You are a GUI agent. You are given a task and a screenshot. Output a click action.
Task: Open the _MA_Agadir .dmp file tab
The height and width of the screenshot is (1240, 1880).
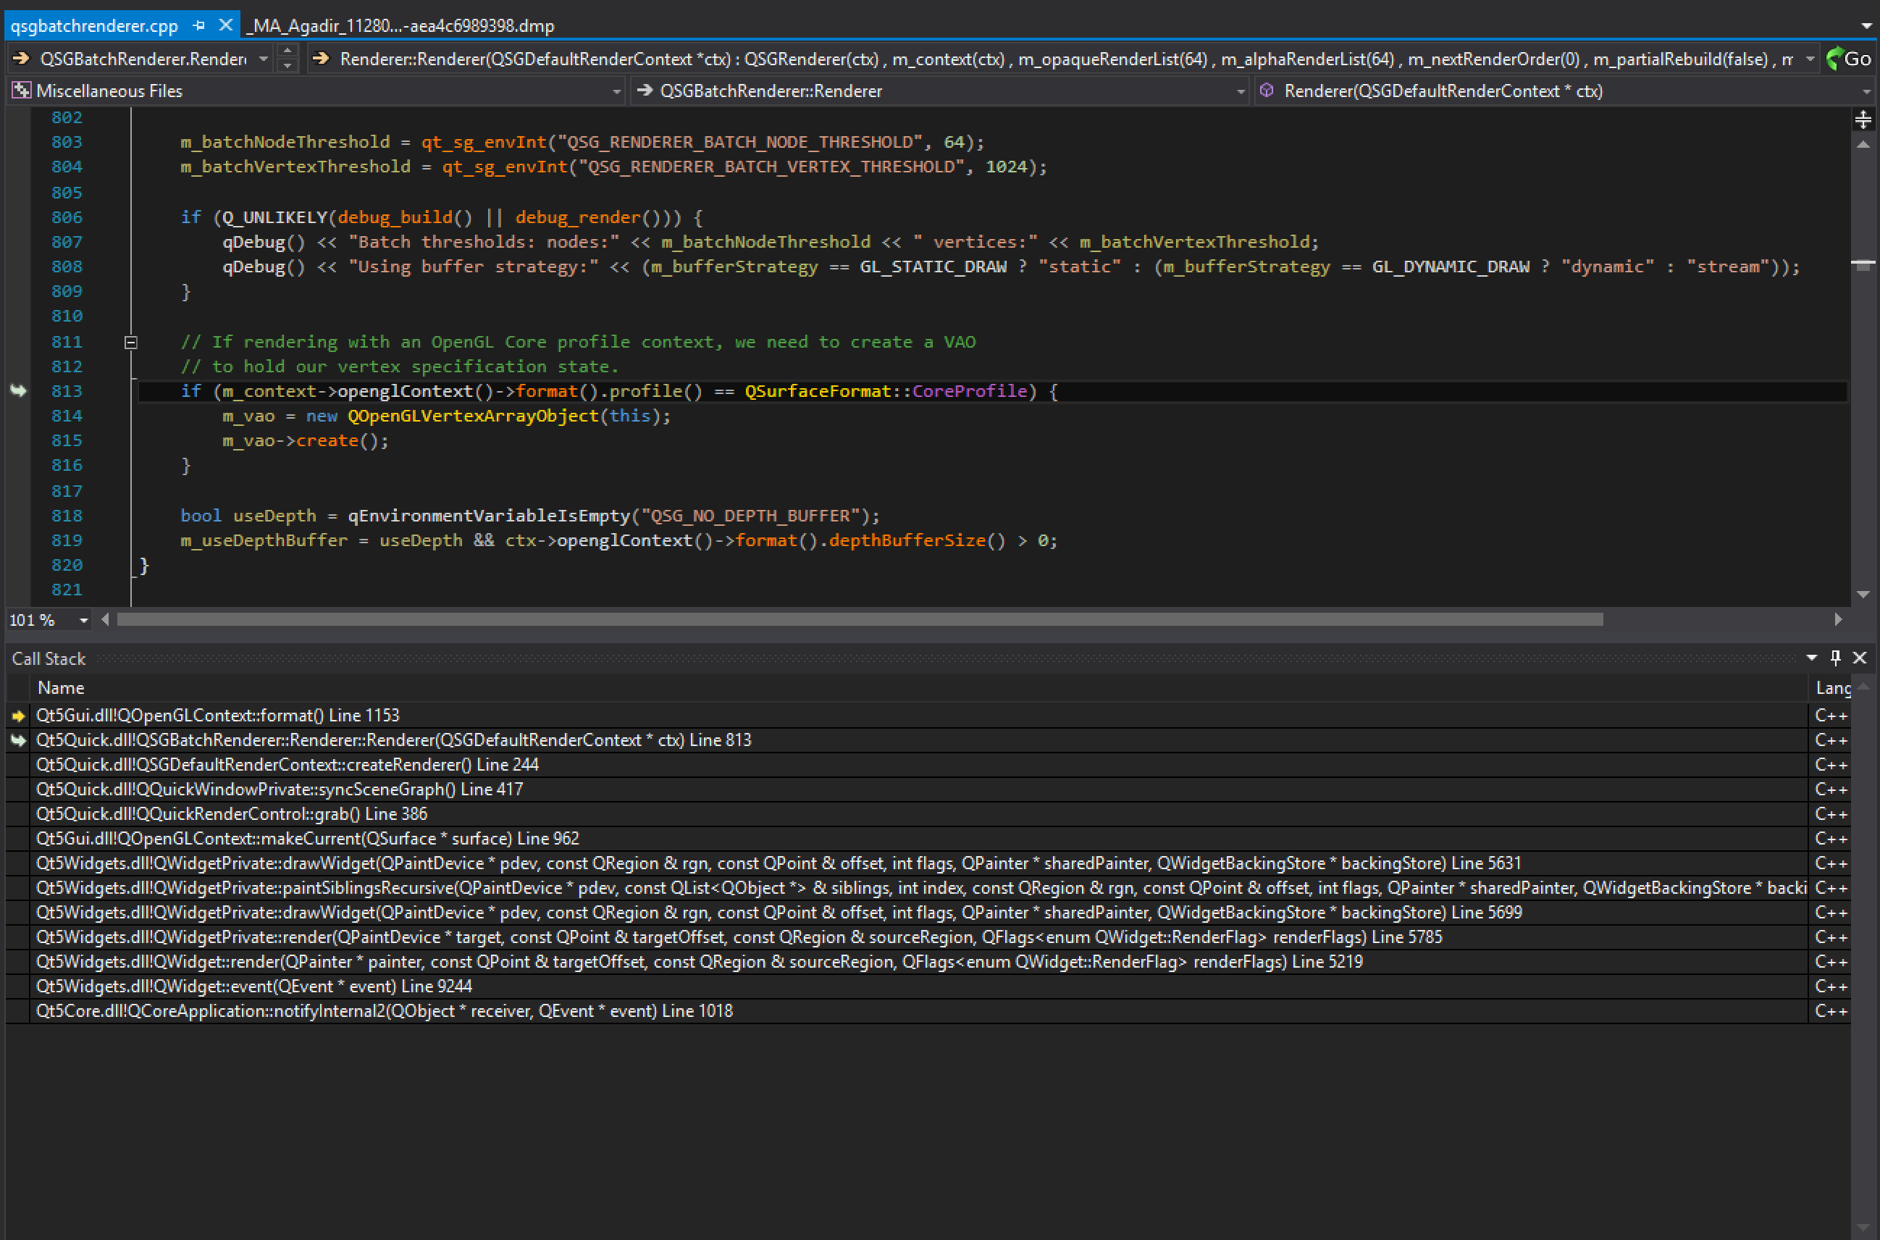coord(400,25)
